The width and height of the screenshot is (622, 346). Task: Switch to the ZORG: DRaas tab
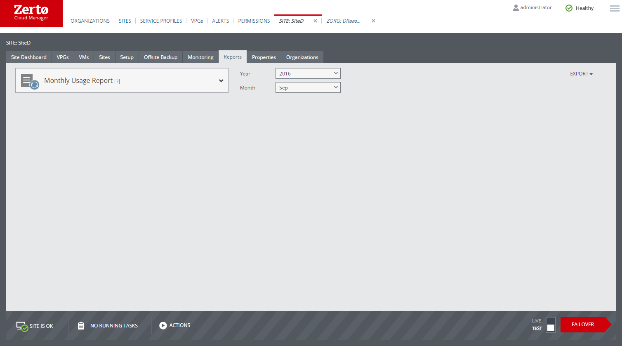click(x=344, y=21)
